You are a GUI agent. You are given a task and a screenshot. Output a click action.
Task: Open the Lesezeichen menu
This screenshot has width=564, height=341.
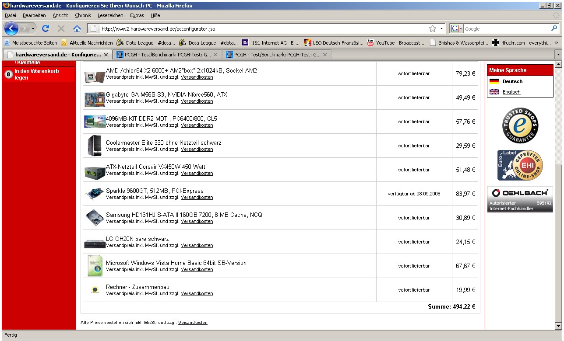(x=110, y=15)
